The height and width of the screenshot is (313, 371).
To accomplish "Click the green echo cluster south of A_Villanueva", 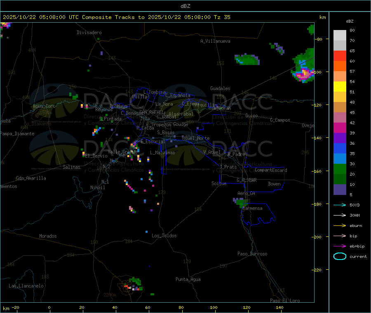I will (247, 59).
